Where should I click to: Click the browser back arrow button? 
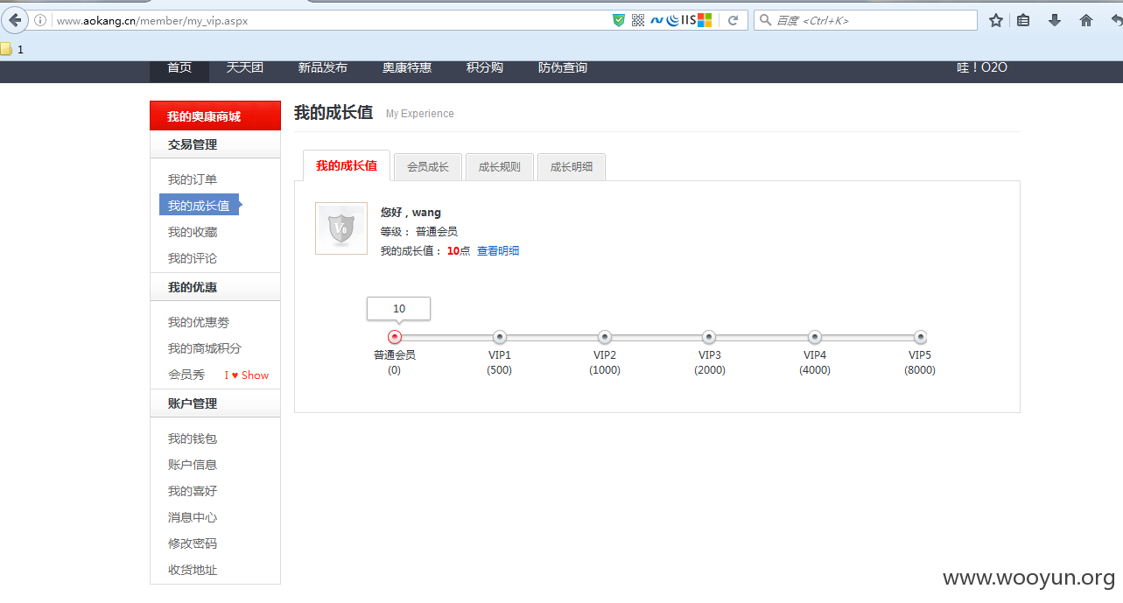[x=15, y=20]
